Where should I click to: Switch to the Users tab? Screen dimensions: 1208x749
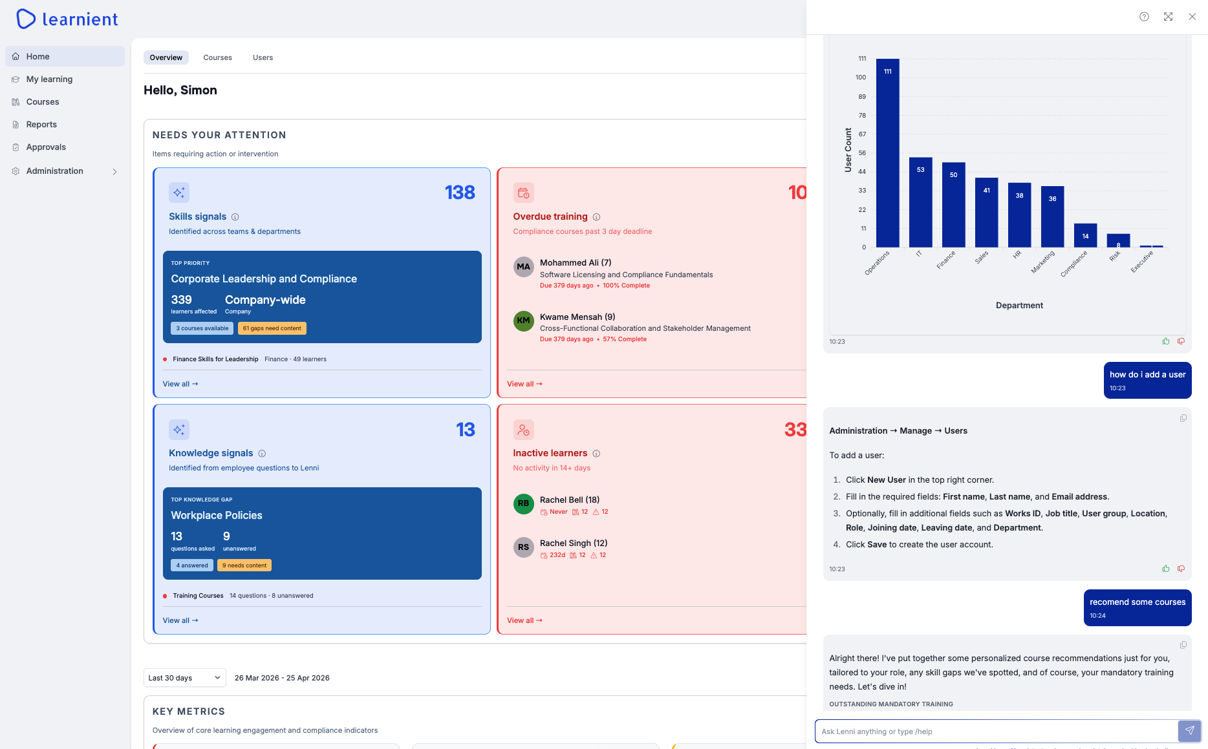pos(263,58)
